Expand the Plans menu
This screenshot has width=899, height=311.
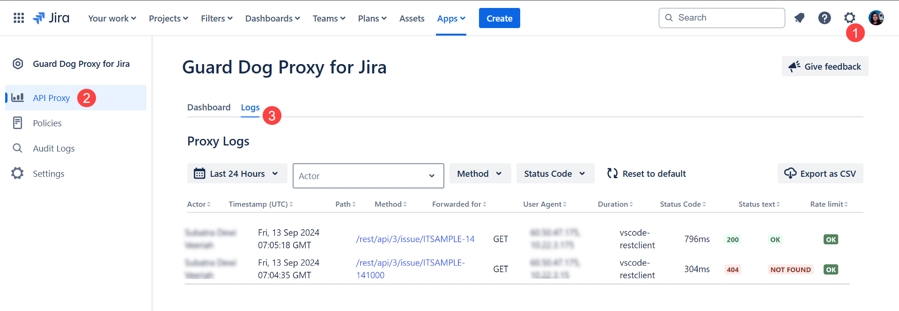(x=372, y=18)
